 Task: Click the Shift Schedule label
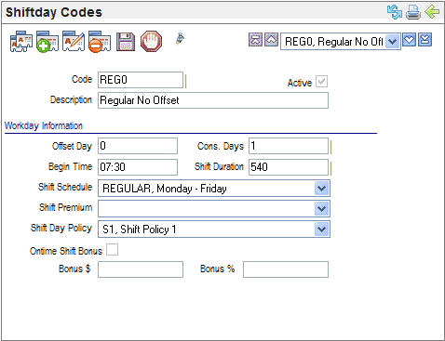click(x=65, y=187)
